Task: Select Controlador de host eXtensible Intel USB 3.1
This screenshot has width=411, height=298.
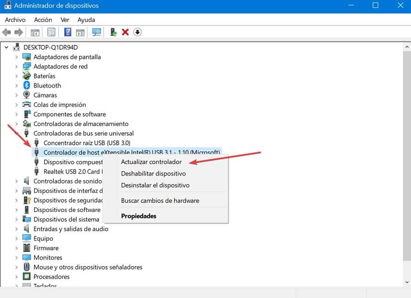Action: tap(132, 152)
